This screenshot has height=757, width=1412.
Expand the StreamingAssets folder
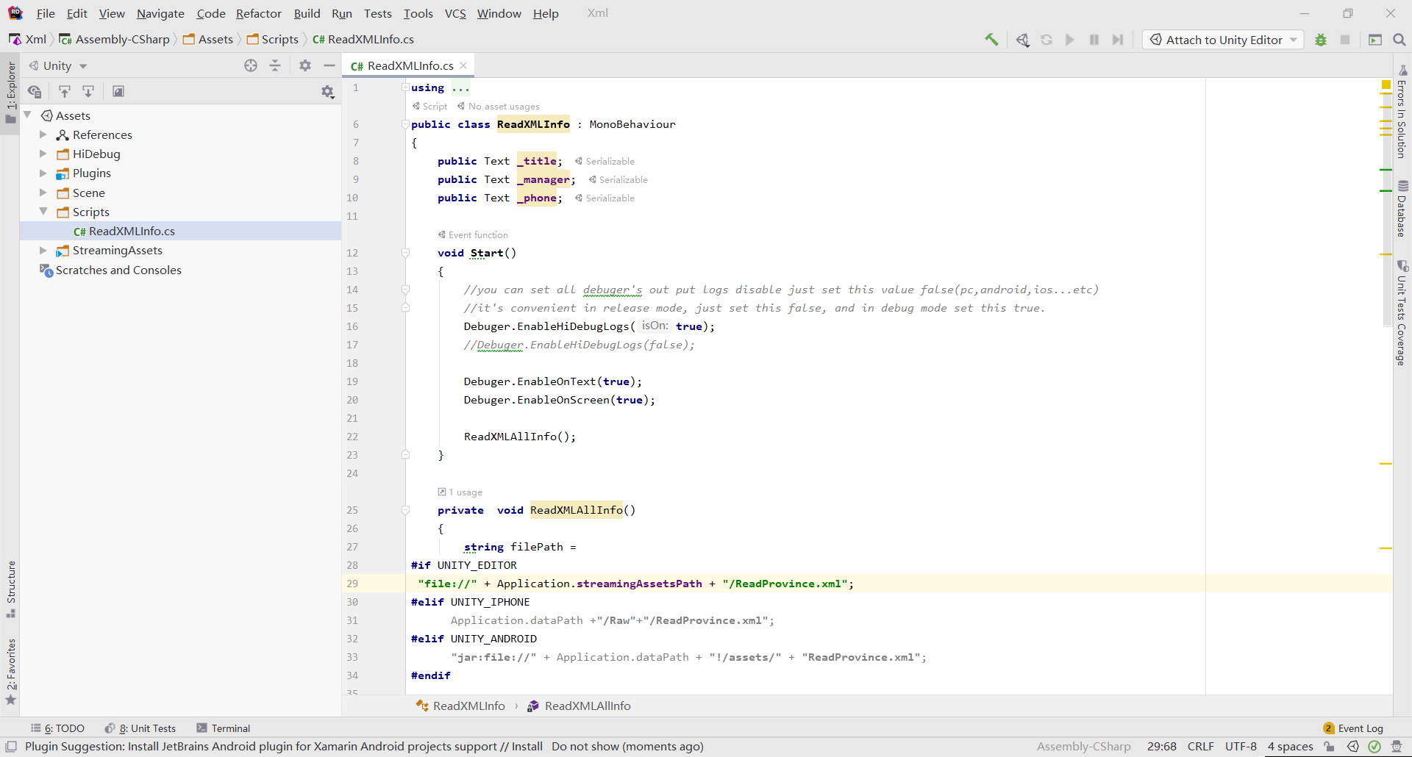click(43, 251)
